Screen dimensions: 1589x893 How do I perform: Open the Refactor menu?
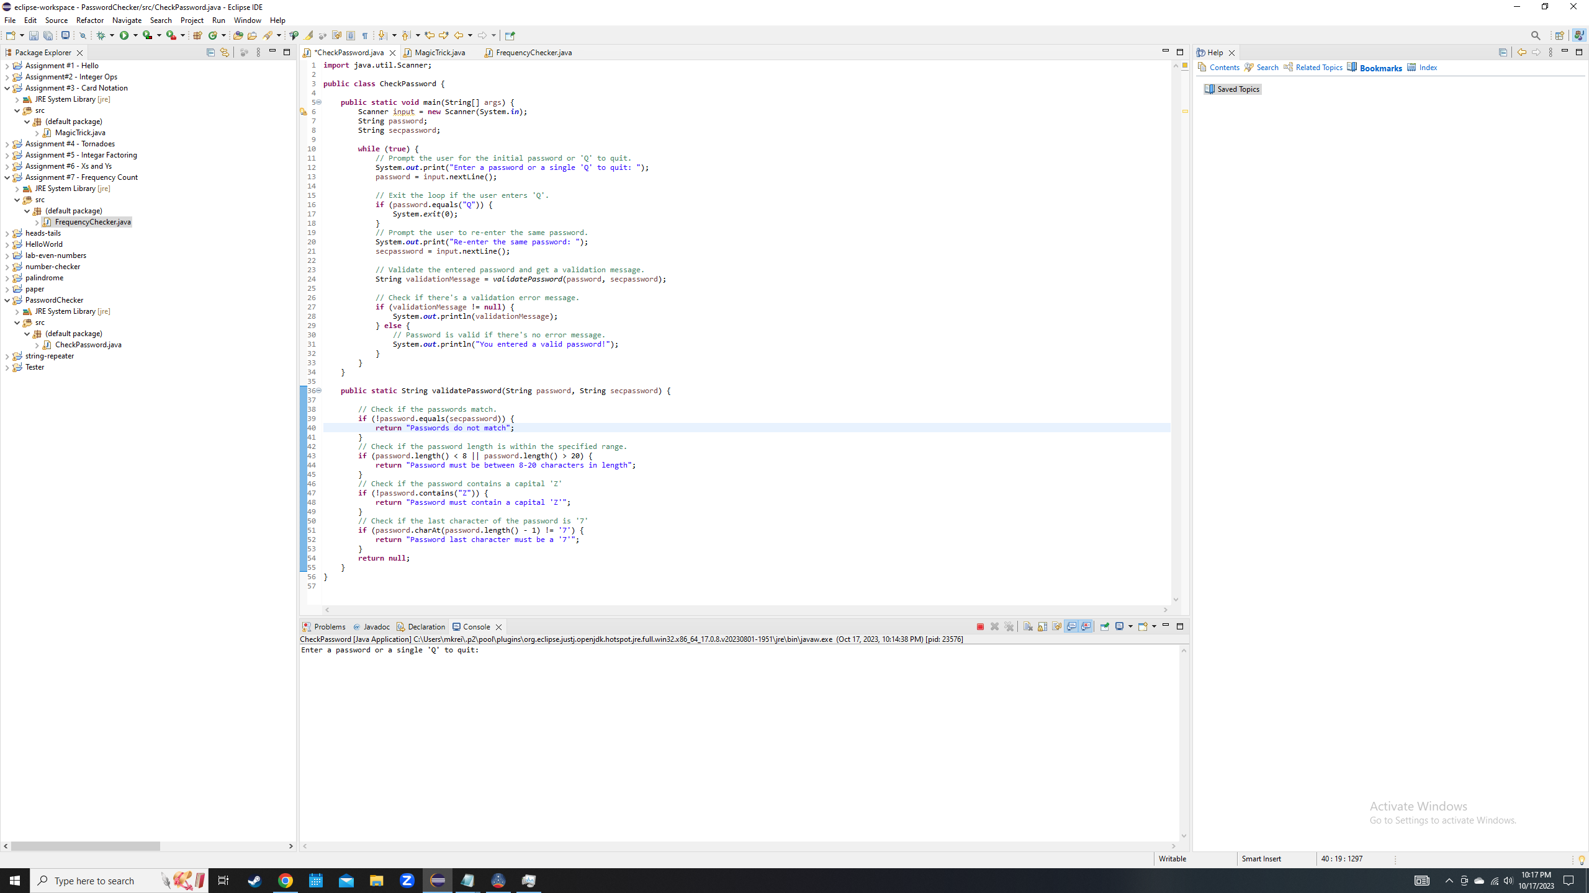tap(90, 20)
